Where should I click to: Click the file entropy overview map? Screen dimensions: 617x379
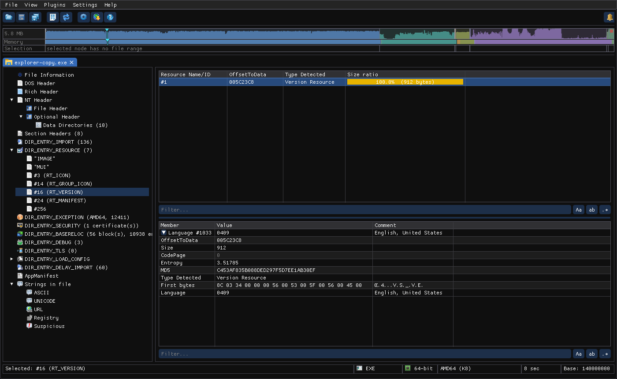click(x=330, y=33)
